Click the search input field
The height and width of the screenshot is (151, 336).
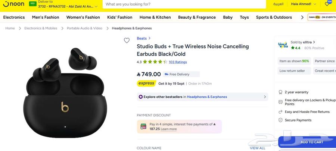pos(184,4)
